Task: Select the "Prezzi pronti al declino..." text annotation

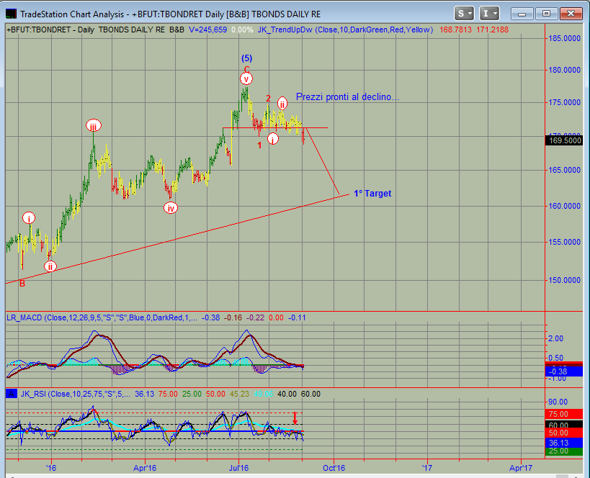Action: pyautogui.click(x=347, y=97)
